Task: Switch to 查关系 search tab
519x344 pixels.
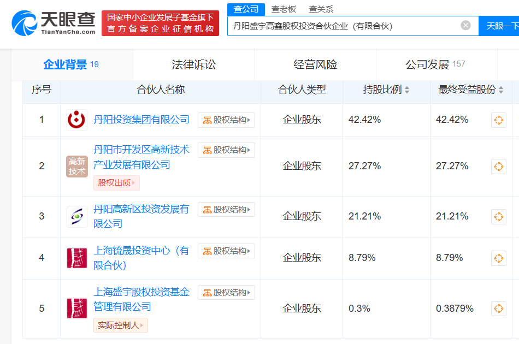Action: tap(321, 9)
